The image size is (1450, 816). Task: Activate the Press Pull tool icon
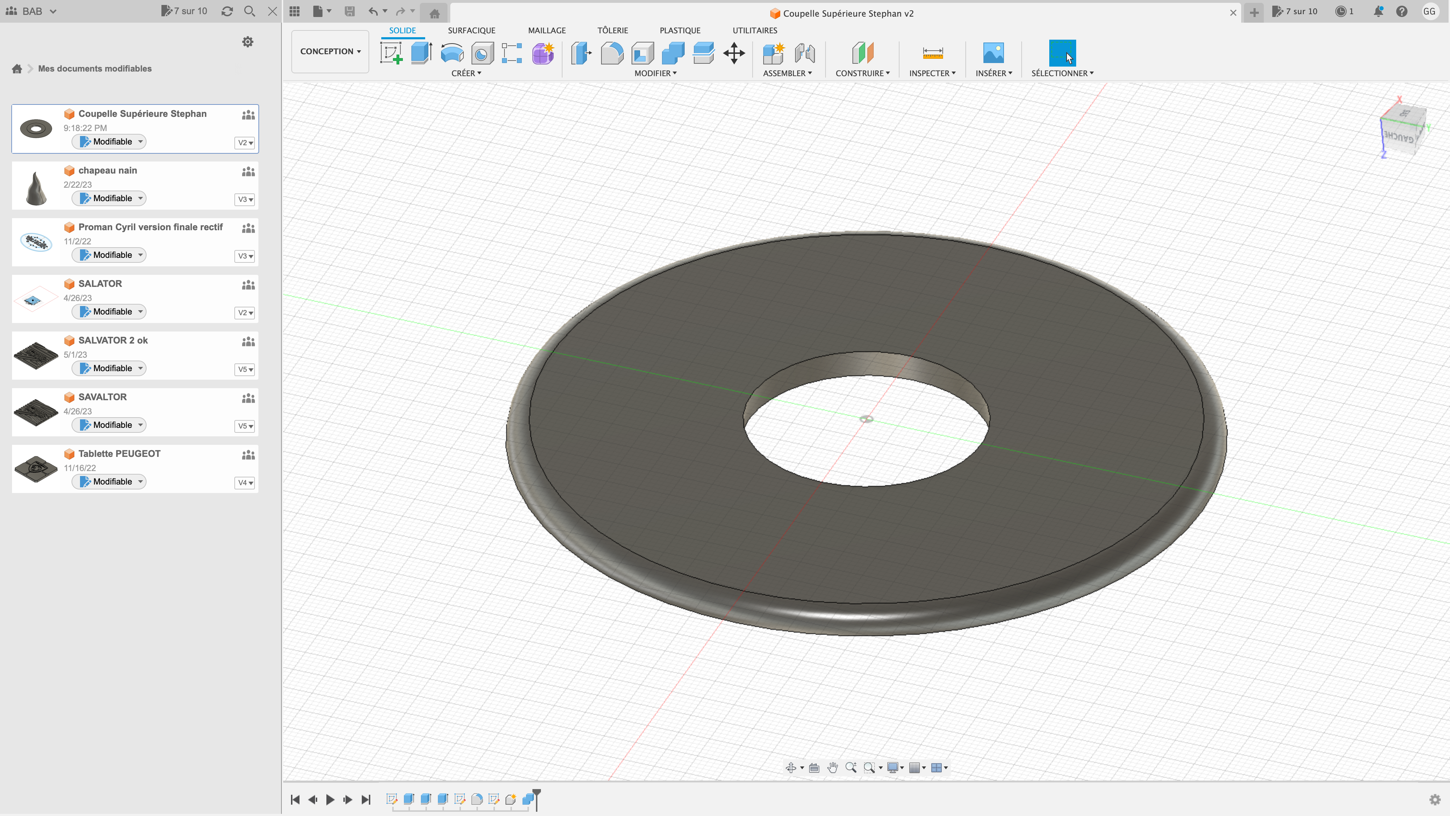[x=582, y=53]
